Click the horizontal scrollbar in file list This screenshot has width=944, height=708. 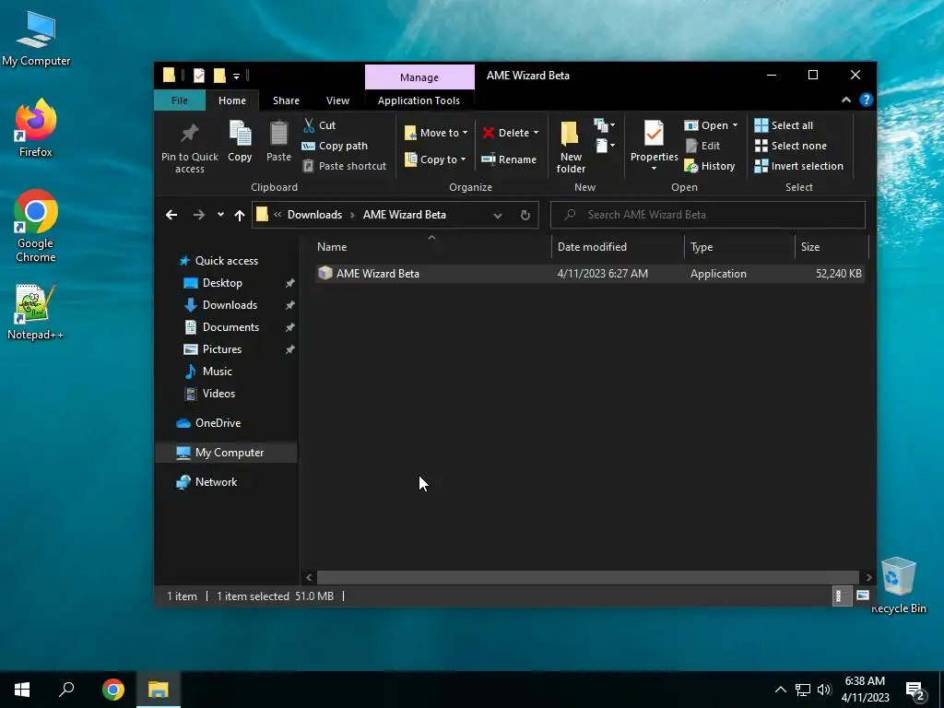587,577
